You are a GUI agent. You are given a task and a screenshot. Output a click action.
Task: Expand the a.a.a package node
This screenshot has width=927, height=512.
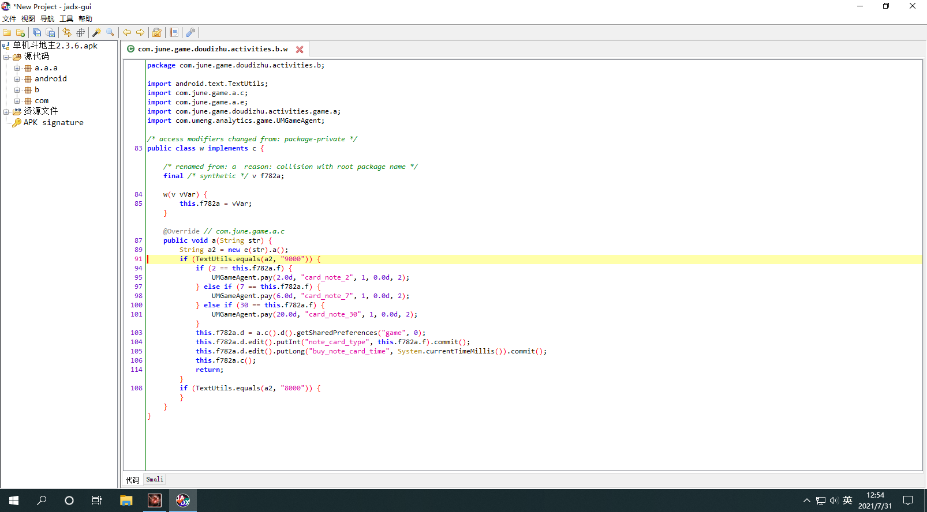coord(17,68)
